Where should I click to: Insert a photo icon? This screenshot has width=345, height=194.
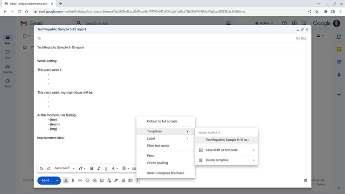(x=102, y=180)
